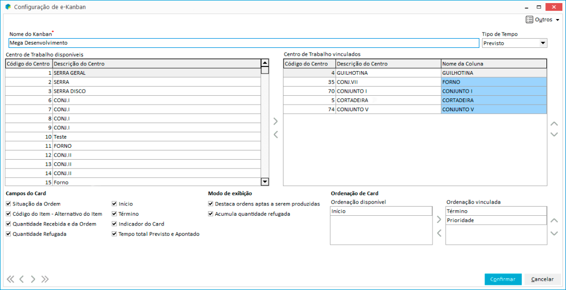Select Início in Ordenação disponível
The image size is (566, 290).
(381, 211)
